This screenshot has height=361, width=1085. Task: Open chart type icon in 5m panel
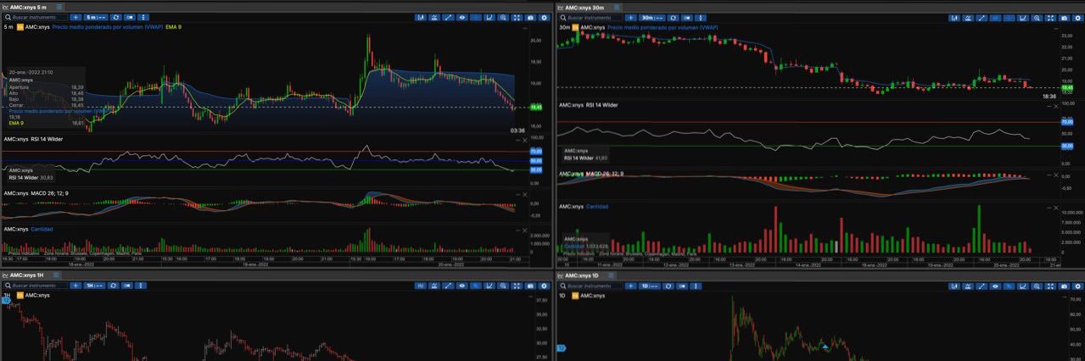pos(421,17)
